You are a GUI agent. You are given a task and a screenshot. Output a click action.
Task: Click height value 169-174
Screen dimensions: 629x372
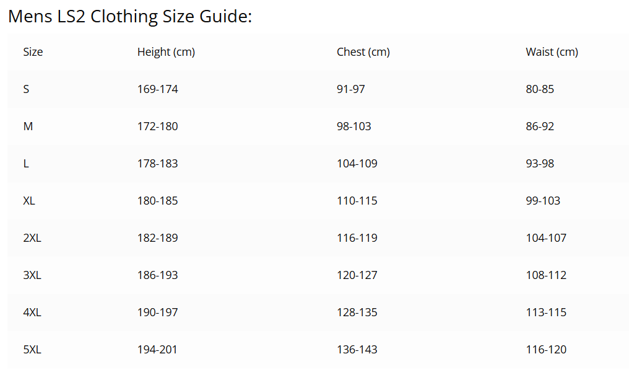(157, 89)
